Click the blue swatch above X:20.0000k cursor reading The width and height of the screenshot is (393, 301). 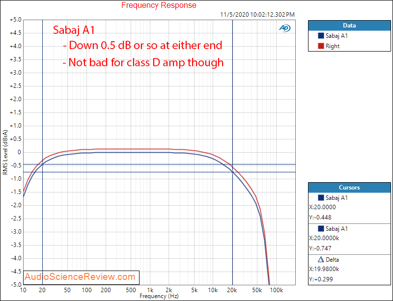coord(321,228)
